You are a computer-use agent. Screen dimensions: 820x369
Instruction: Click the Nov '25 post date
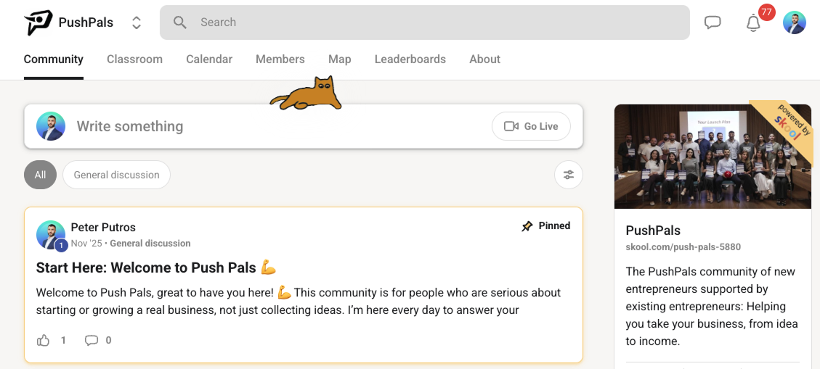86,243
